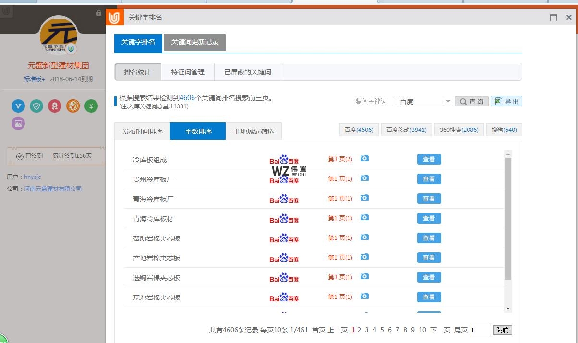The image size is (578, 343).
Task: Select the 搜狗(640) tab
Action: pyautogui.click(x=504, y=130)
